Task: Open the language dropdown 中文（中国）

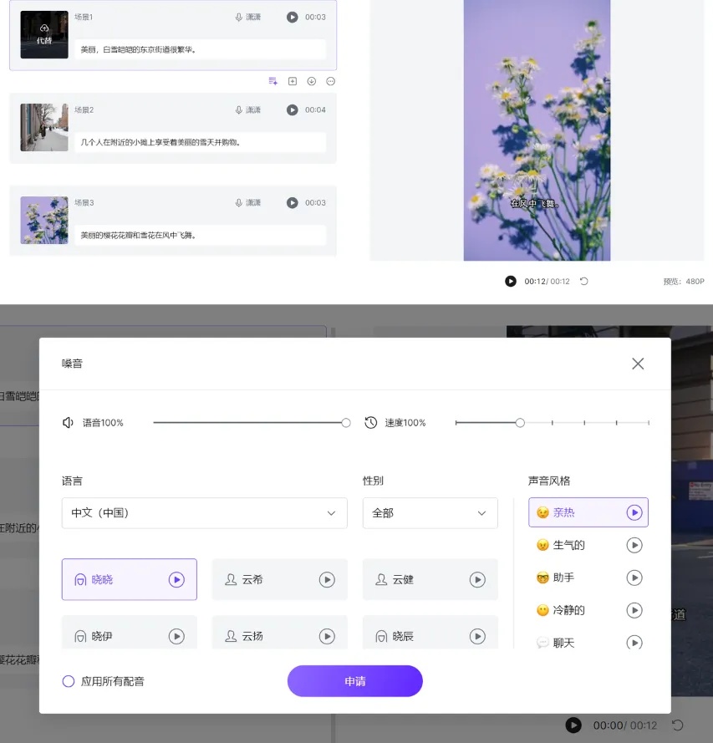Action: tap(204, 512)
